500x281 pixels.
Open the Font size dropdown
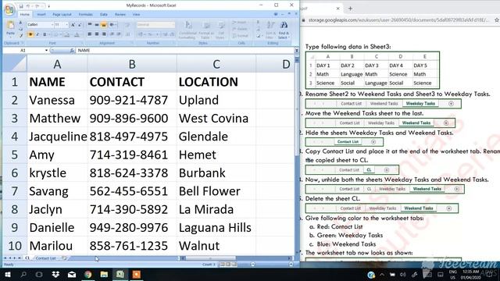[66, 24]
